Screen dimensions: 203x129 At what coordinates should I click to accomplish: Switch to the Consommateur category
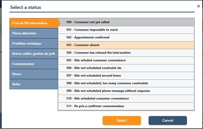(x=34, y=64)
